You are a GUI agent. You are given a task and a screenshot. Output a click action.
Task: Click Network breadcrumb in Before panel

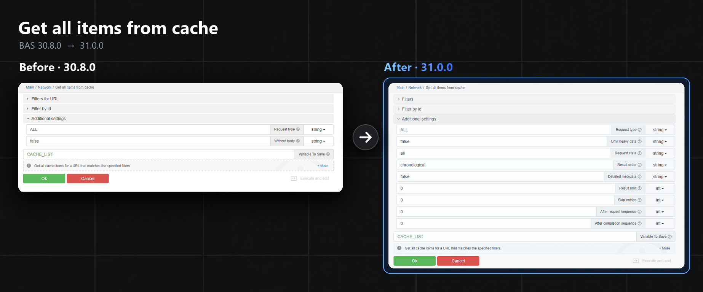coord(45,87)
